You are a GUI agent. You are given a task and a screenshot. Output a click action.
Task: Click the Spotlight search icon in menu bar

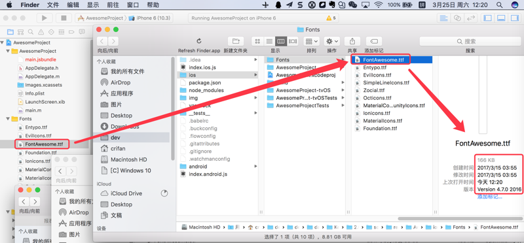coord(499,5)
